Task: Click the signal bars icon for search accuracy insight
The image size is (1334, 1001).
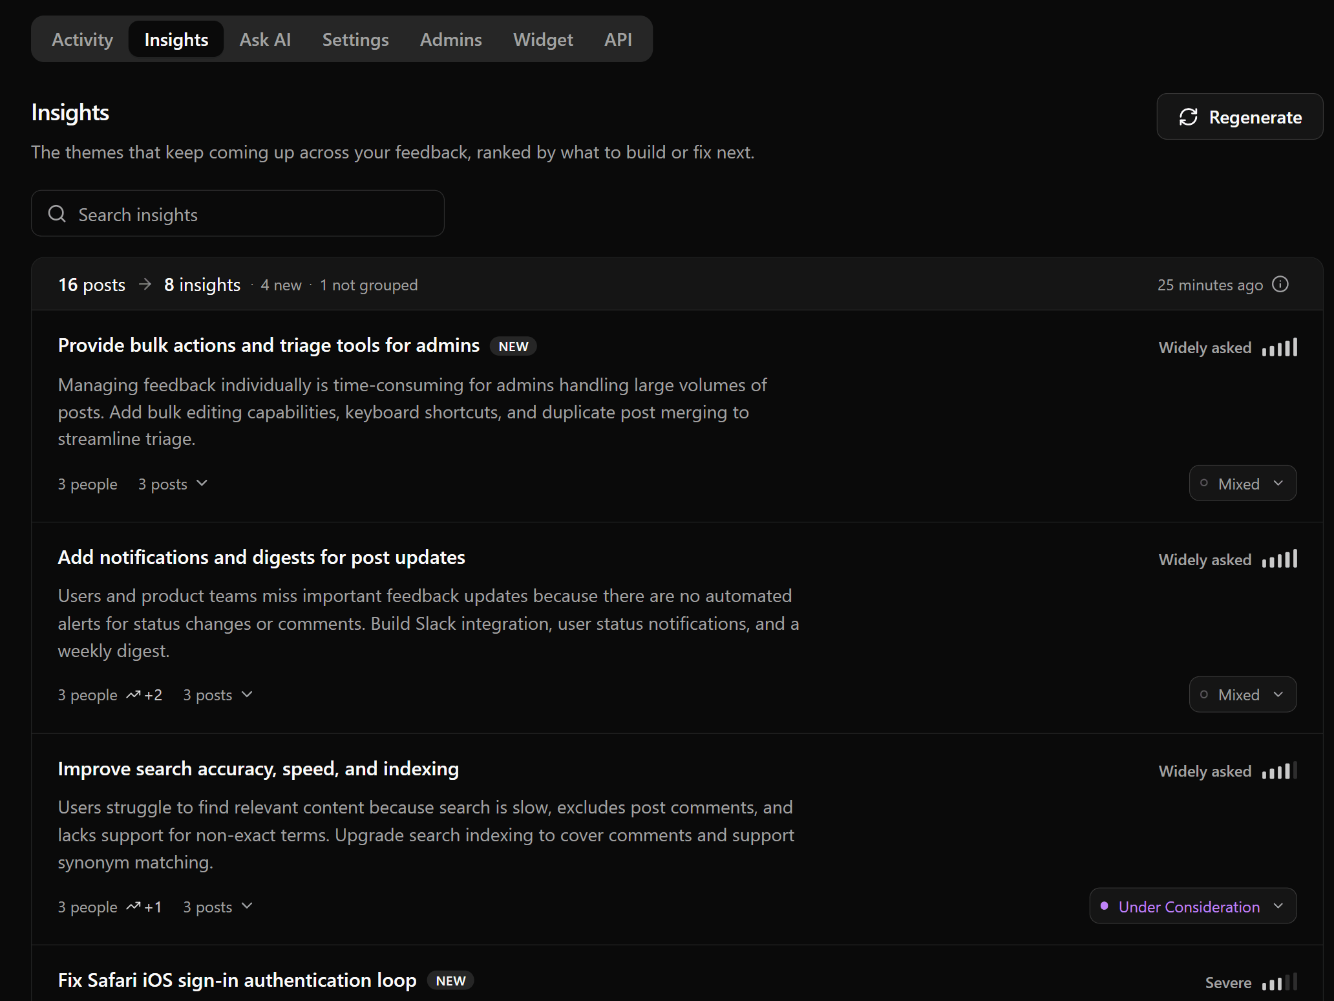Action: point(1280,771)
